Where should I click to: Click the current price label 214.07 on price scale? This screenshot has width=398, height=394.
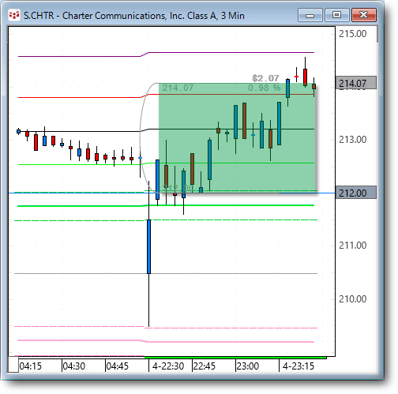coord(356,83)
